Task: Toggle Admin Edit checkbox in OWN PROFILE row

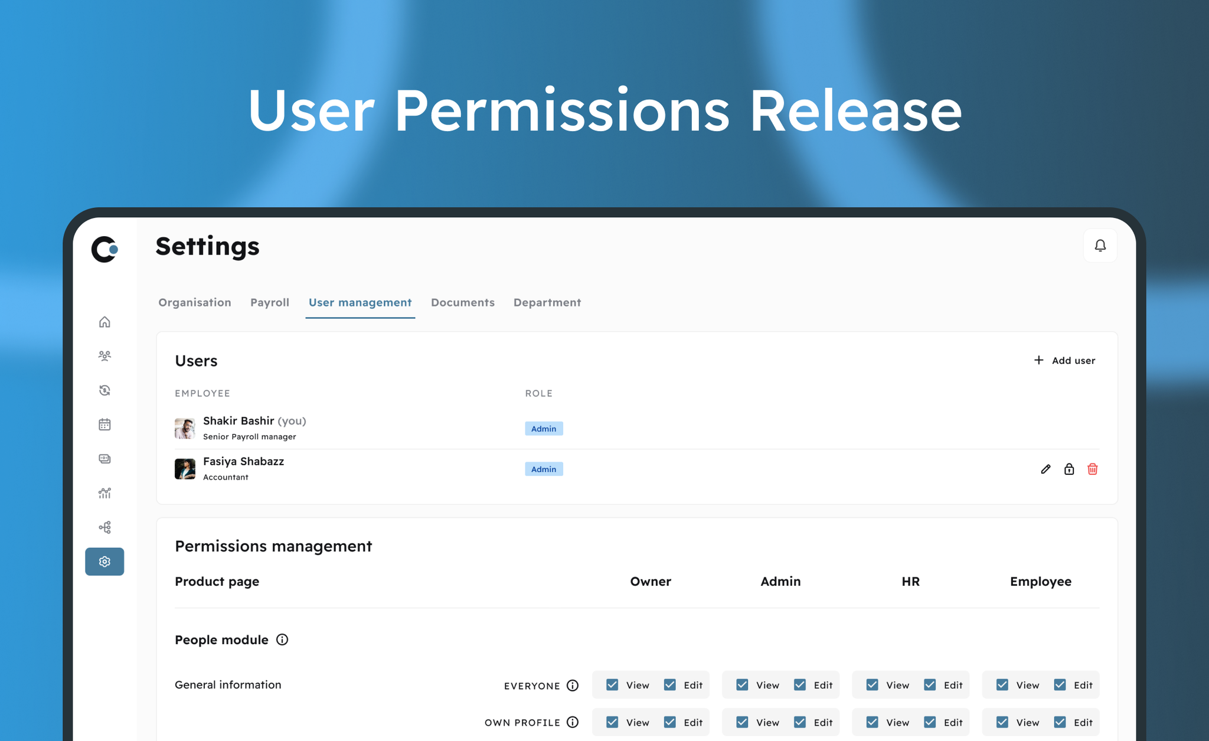Action: 800,722
